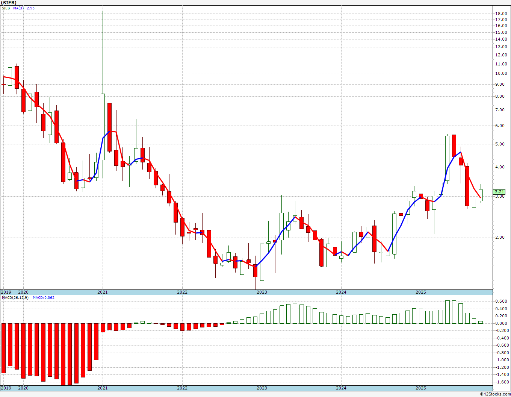Select the -1.200 MACD axis label

click(501, 367)
